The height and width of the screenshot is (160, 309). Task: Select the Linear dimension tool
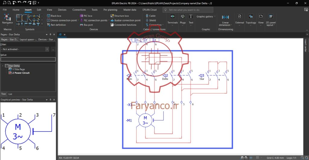point(225,20)
